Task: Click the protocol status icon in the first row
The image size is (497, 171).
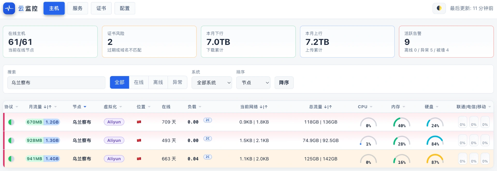Action: point(11,122)
